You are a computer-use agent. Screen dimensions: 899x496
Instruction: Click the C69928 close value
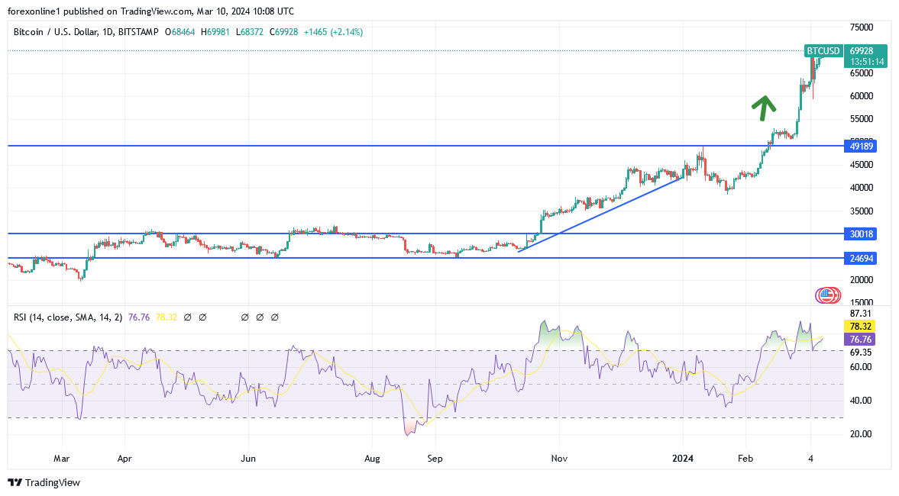[283, 32]
